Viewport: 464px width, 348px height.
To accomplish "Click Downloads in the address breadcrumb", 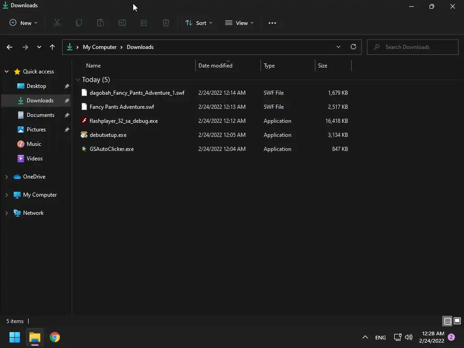I will [x=140, y=47].
